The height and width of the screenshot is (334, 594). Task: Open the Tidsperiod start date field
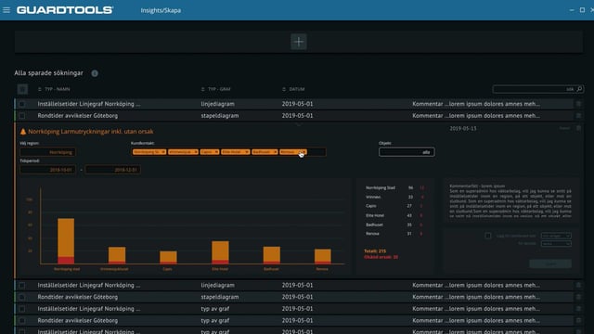click(47, 170)
